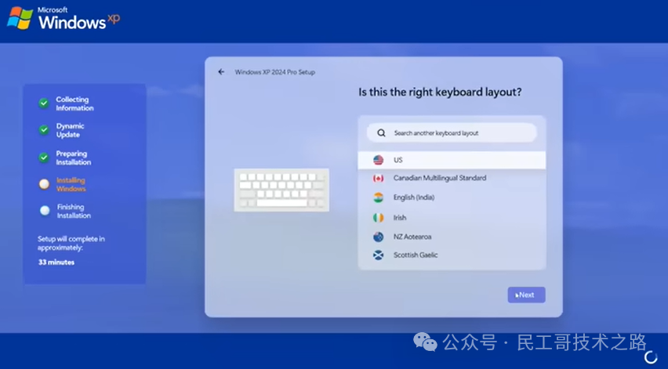Click the Next button
The image size is (668, 369).
(526, 295)
